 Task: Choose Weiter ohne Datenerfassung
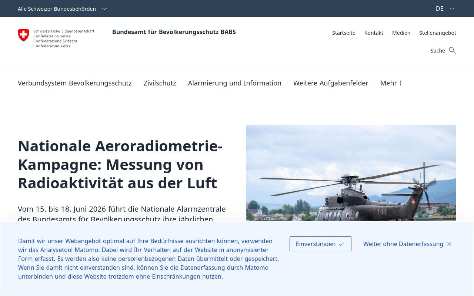click(x=407, y=244)
